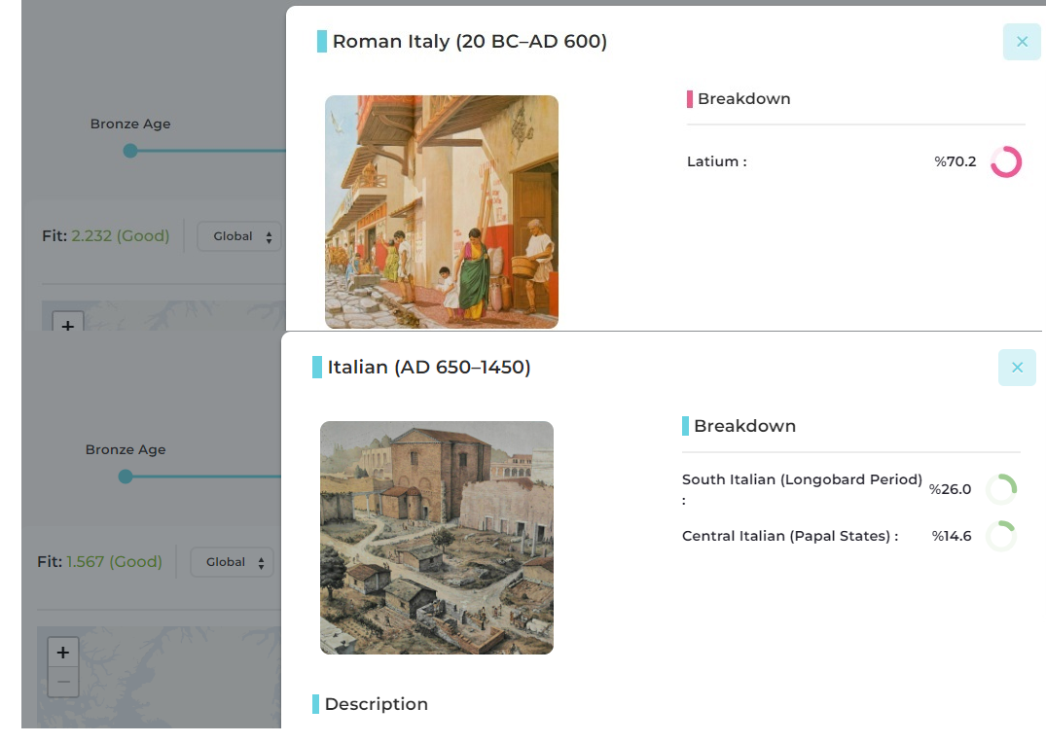The width and height of the screenshot is (1046, 743).
Task: Click the Latium breakdown label
Action: coord(716,161)
